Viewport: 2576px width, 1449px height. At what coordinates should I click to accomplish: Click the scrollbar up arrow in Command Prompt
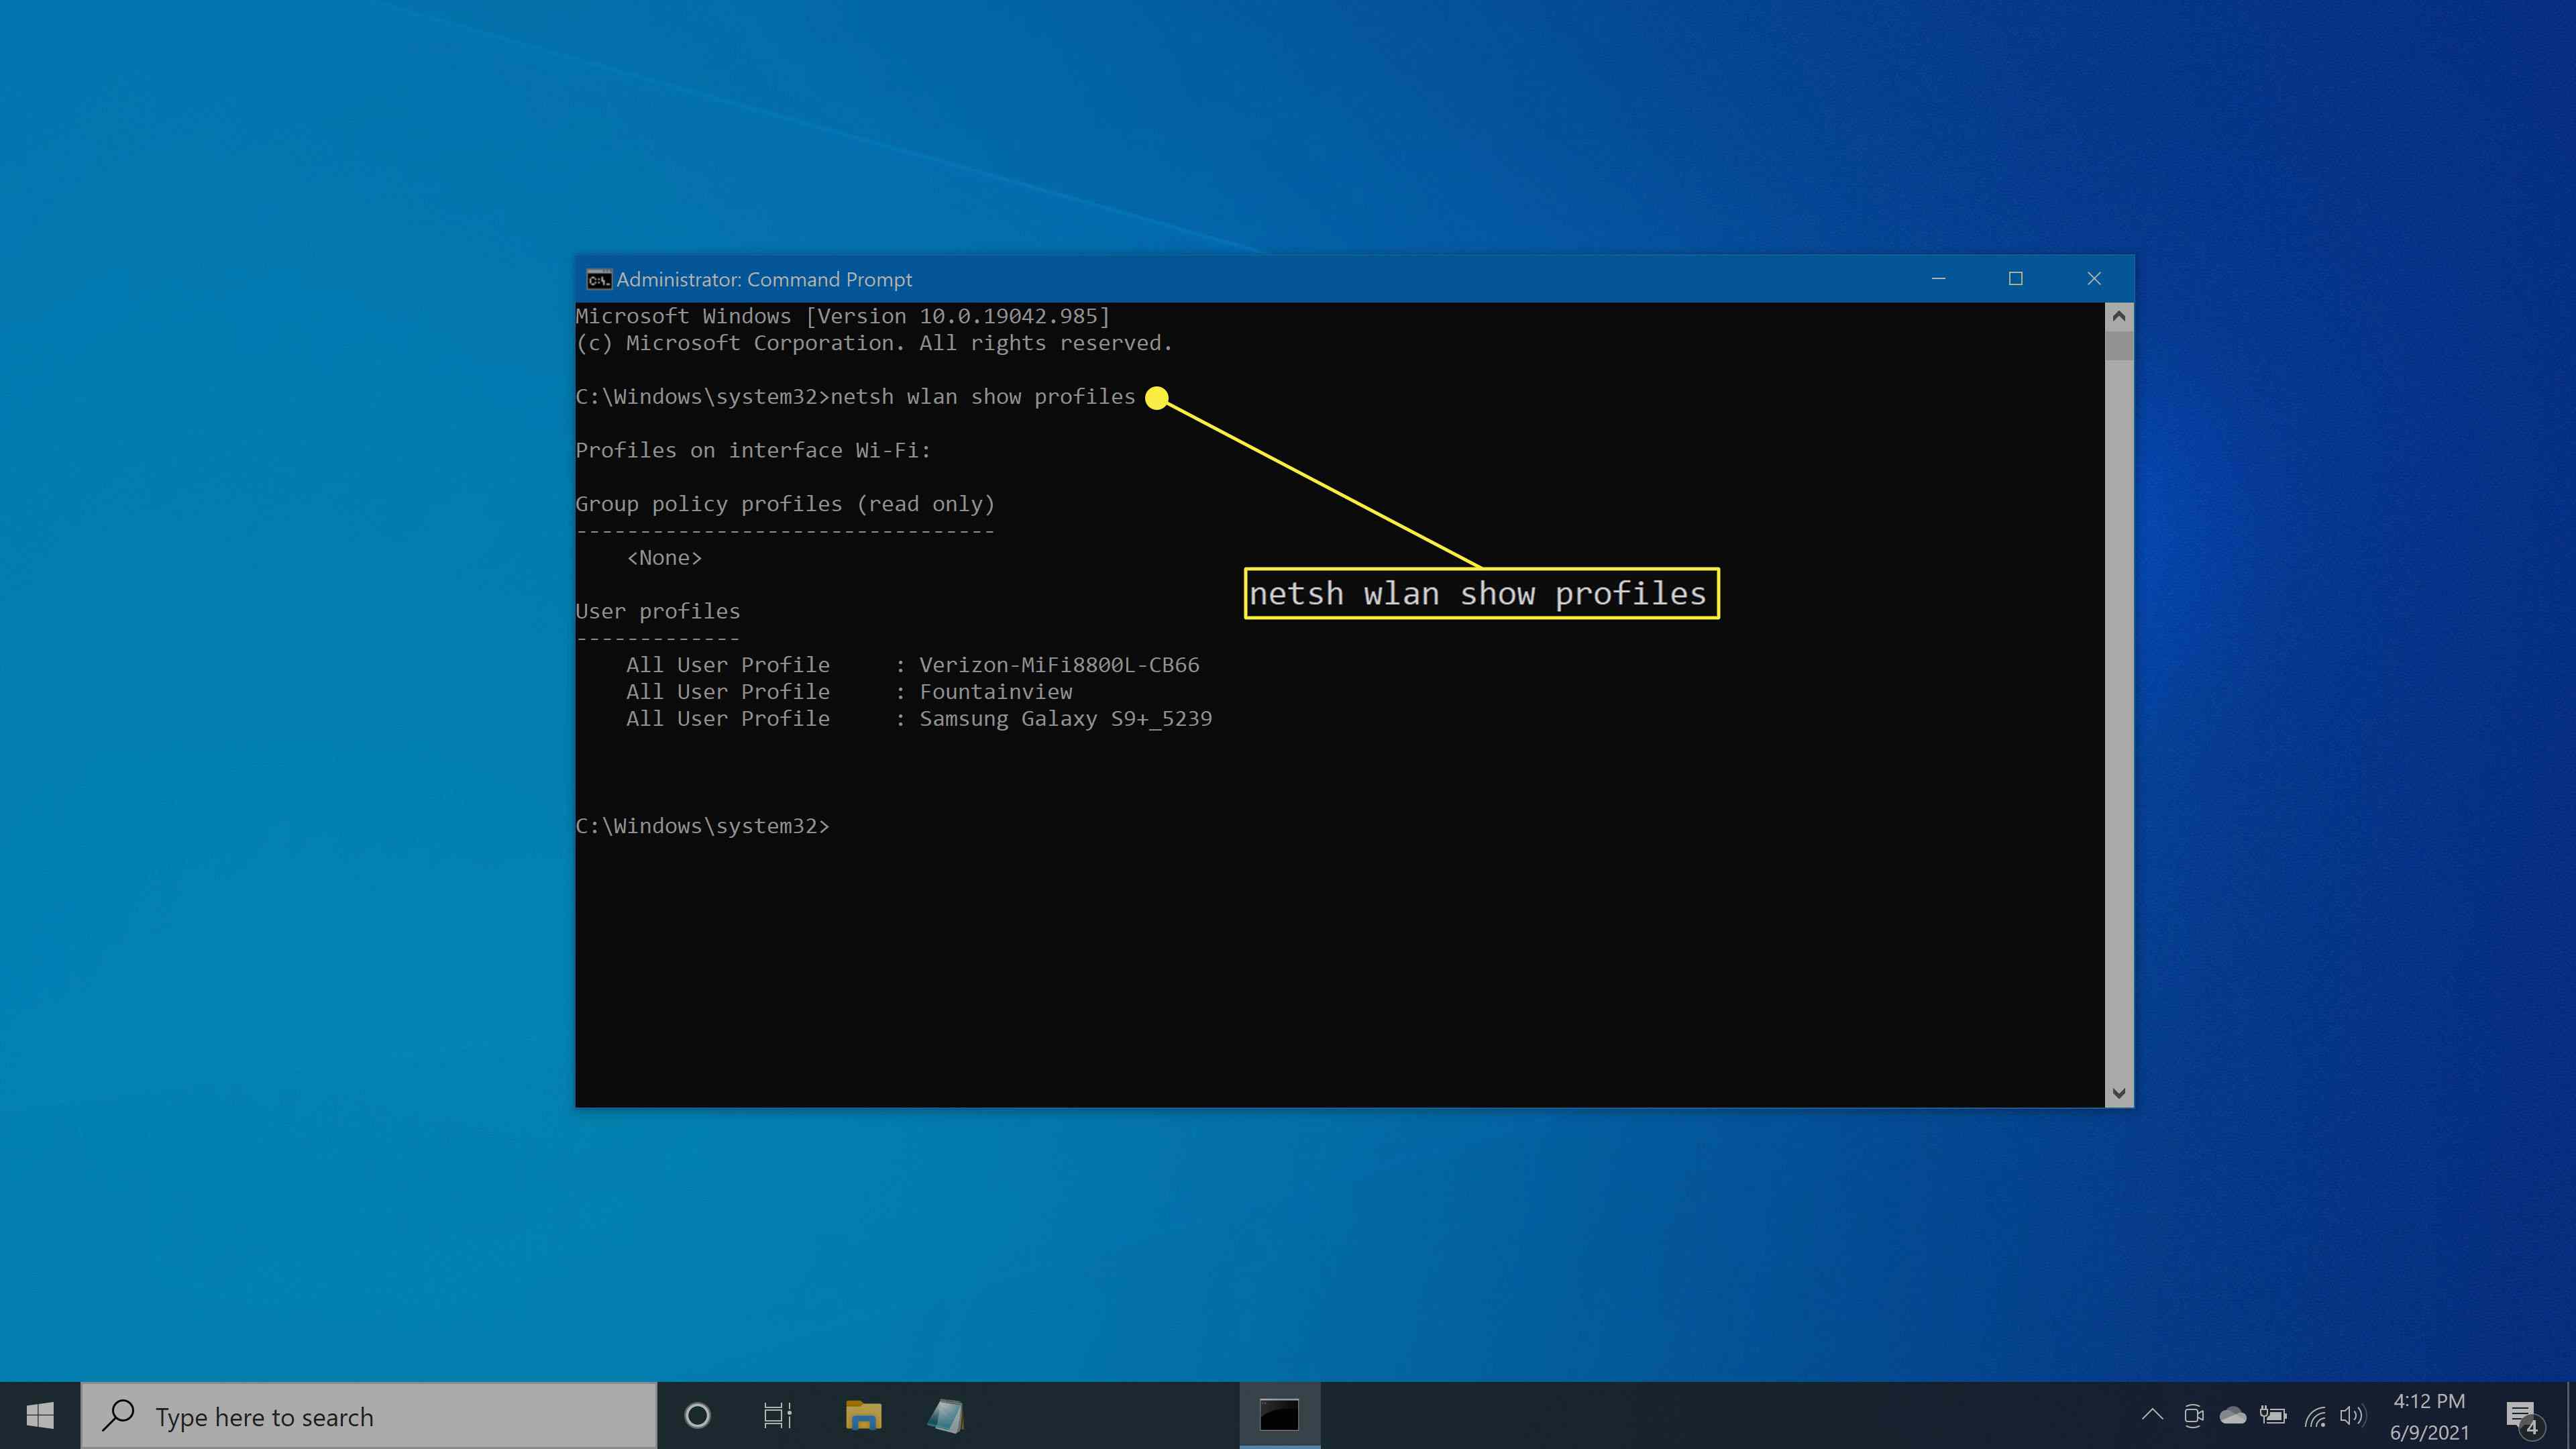2118,316
